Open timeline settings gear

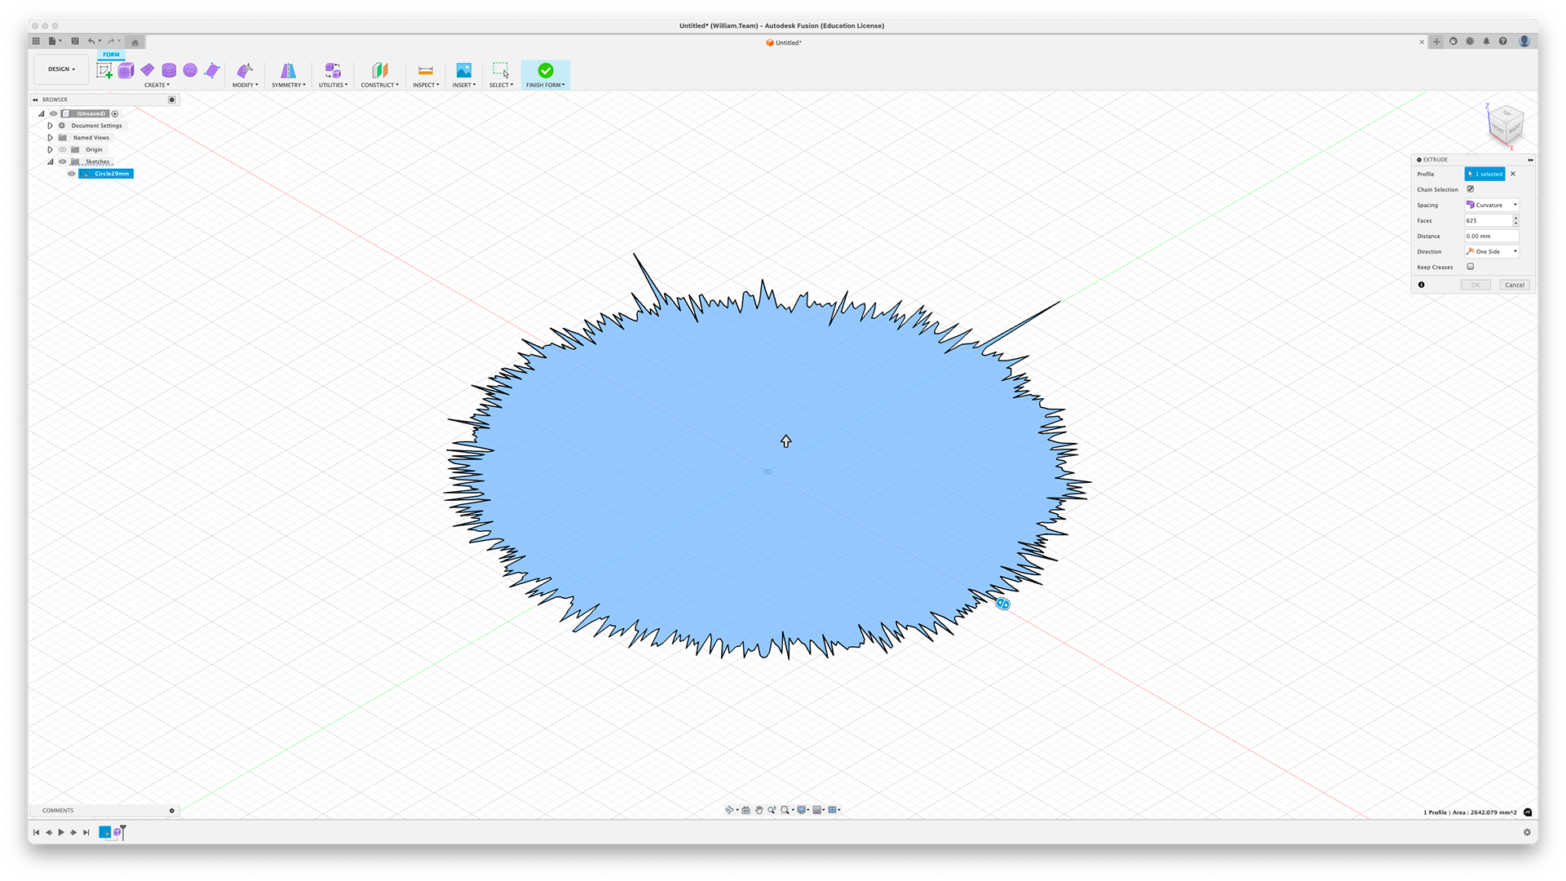[x=1527, y=832]
